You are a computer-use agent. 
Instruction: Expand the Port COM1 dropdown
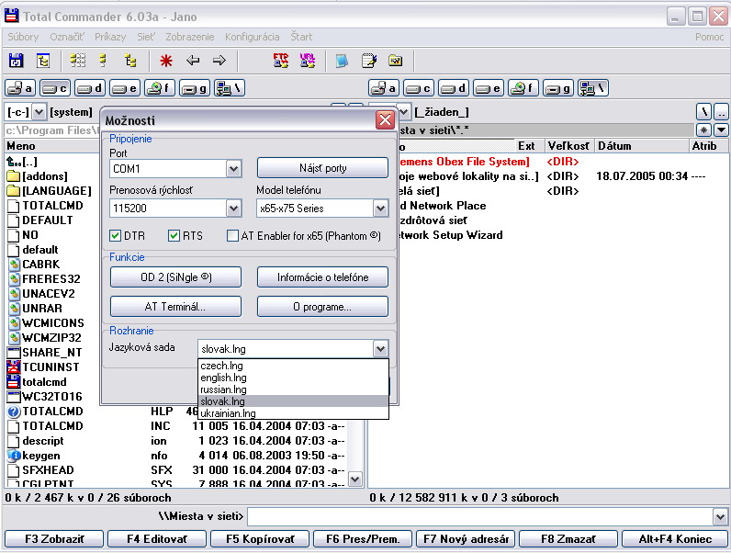(233, 169)
